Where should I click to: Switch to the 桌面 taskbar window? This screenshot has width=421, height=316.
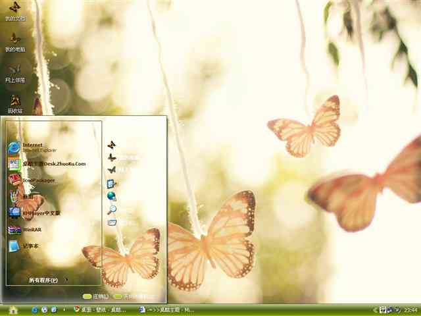pos(100,310)
